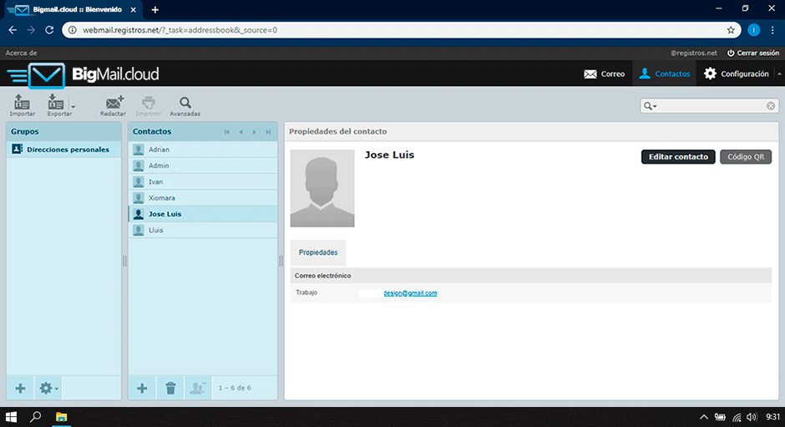785x427 pixels.
Task: Open the contact's gmail address link
Action: tap(410, 293)
